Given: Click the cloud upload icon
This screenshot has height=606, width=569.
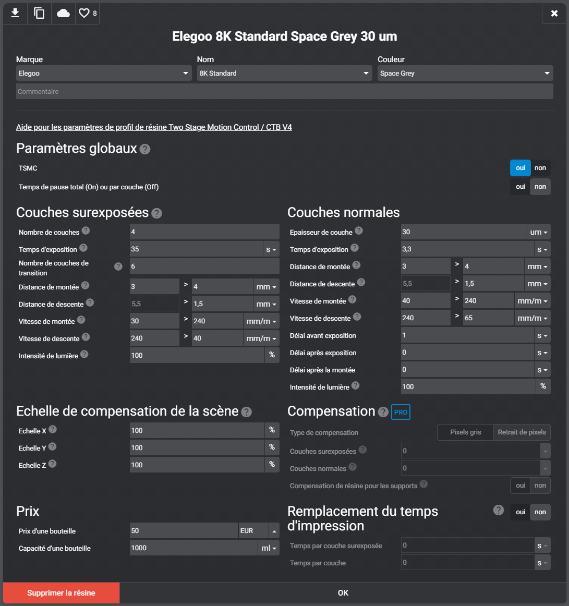Looking at the screenshot, I should coord(63,13).
